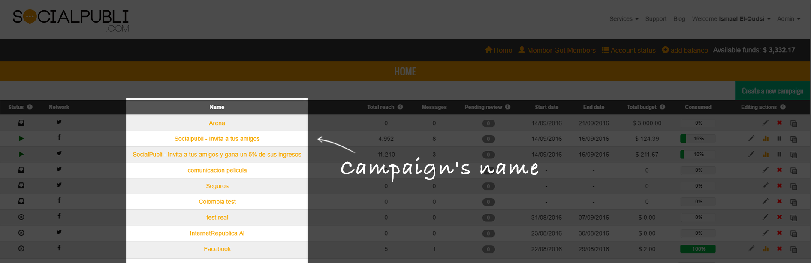Duplicate the 'comunicacion pelicula' campaign

[x=794, y=170]
